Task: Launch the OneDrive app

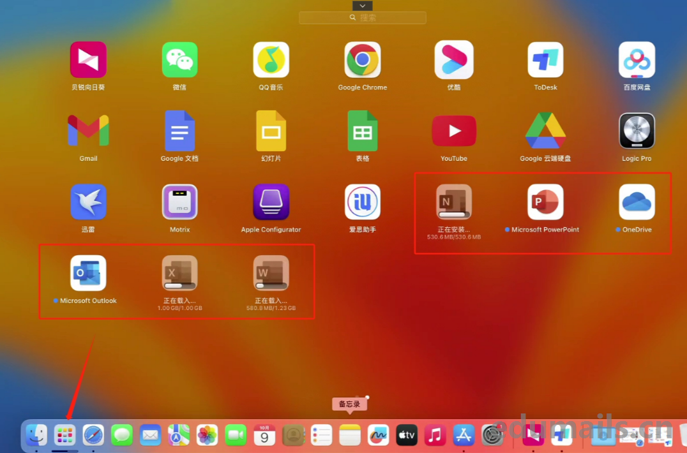Action: coord(637,202)
